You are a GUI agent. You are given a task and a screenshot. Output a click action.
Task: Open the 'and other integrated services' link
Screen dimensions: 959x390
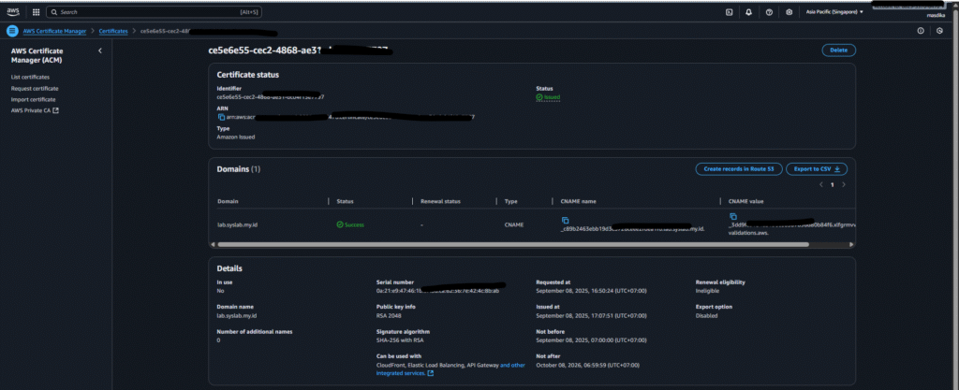coord(450,368)
